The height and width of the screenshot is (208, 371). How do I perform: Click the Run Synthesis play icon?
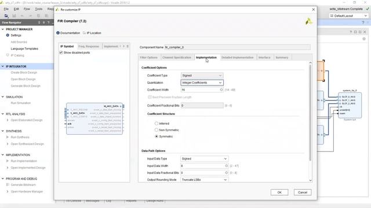click(x=8, y=137)
